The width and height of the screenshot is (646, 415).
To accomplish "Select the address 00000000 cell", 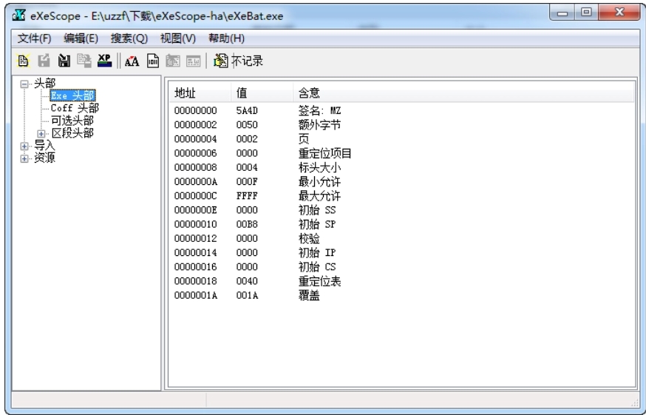I will pyautogui.click(x=195, y=110).
